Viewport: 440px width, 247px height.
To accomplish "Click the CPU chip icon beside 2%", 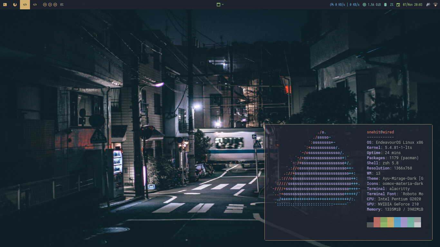I will click(x=385, y=5).
